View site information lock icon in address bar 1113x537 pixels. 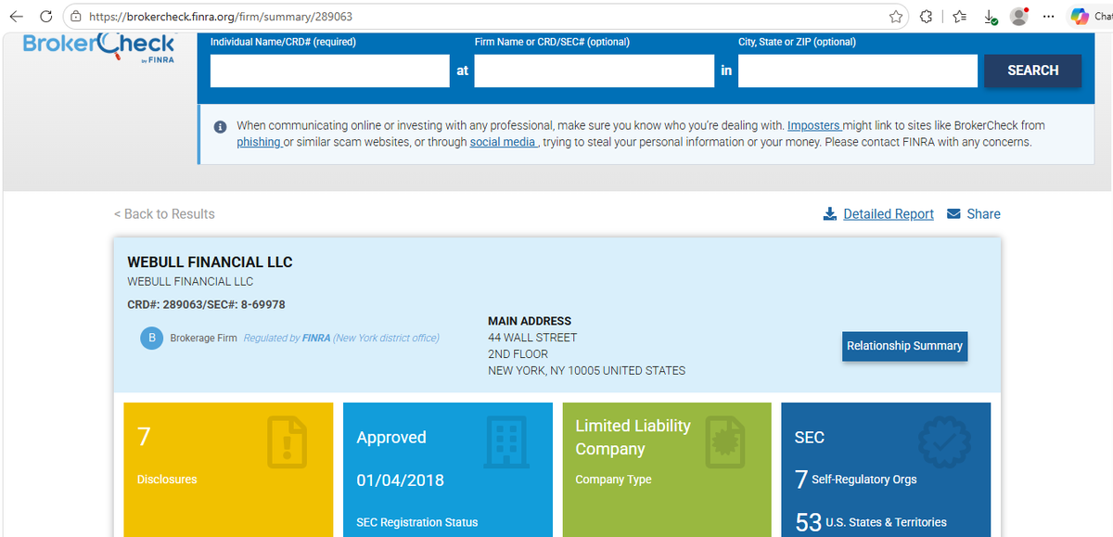[76, 17]
